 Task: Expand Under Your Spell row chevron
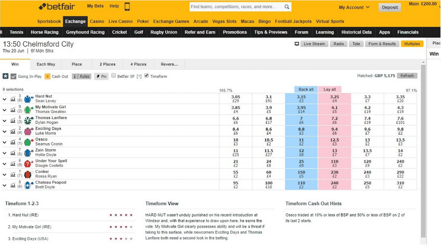(4, 164)
